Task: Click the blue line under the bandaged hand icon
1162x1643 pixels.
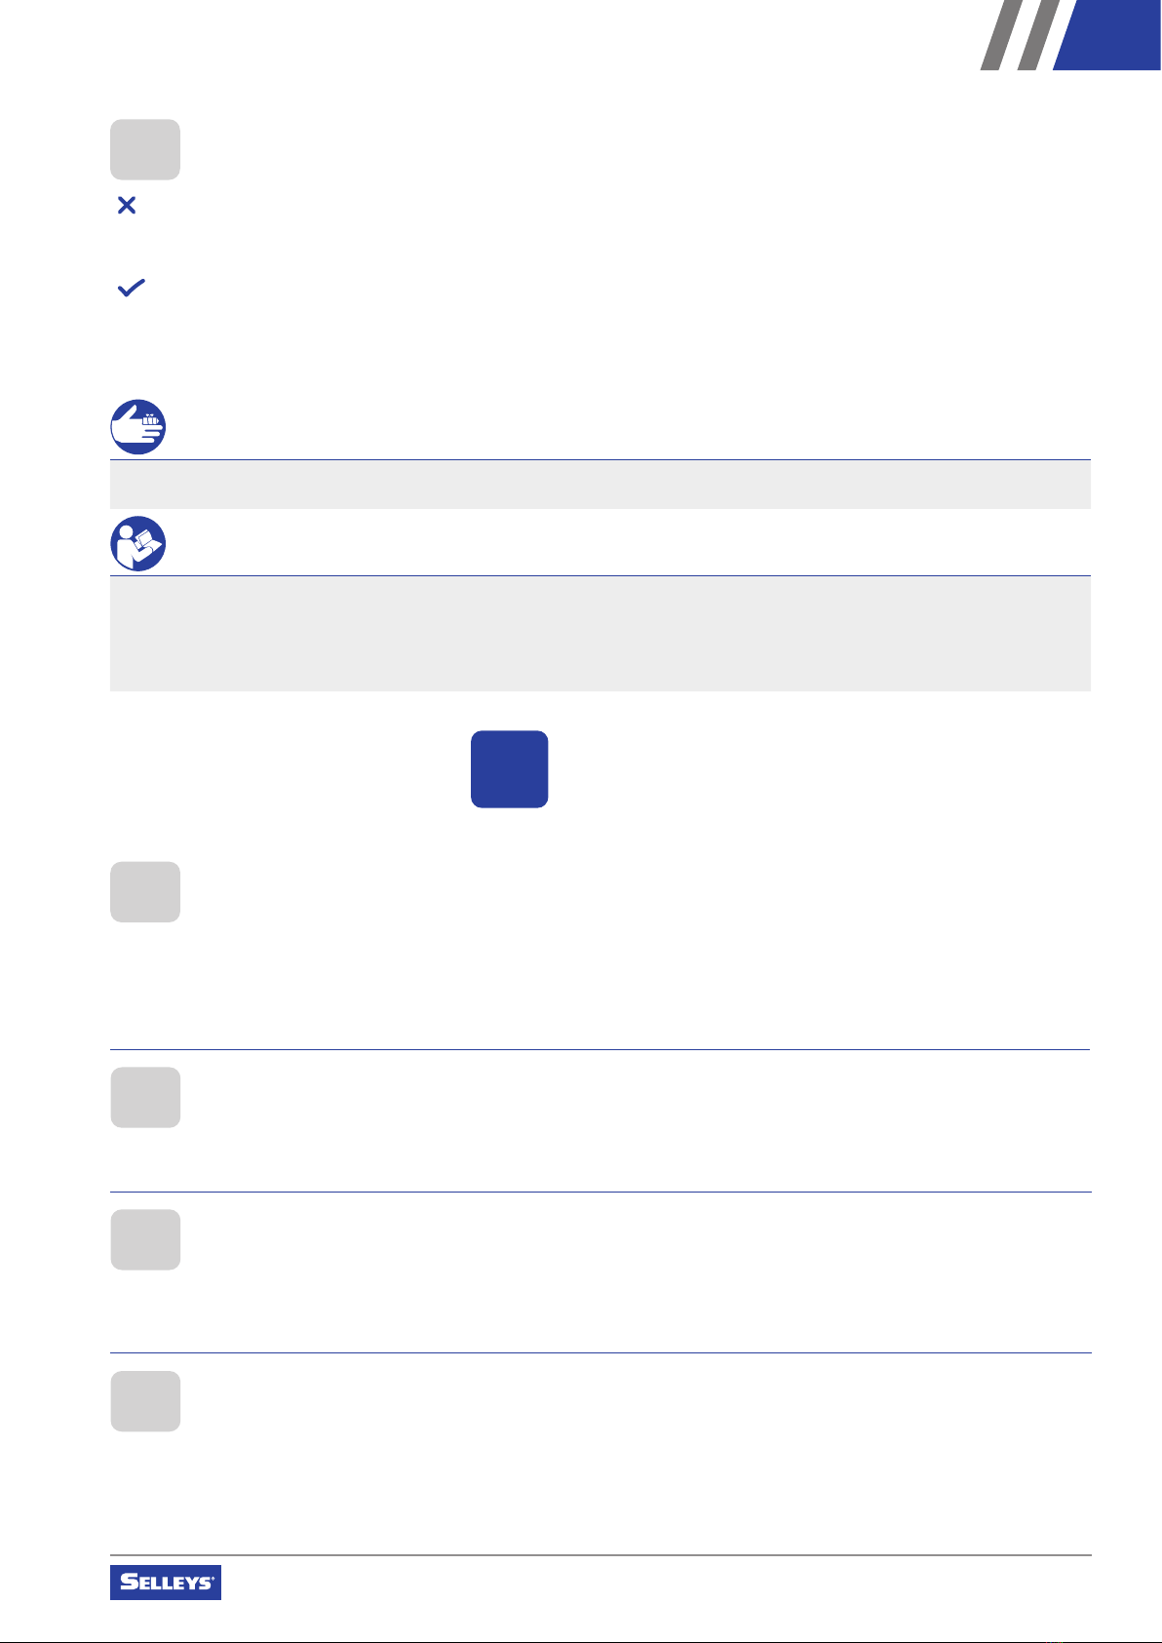Action: (x=600, y=459)
